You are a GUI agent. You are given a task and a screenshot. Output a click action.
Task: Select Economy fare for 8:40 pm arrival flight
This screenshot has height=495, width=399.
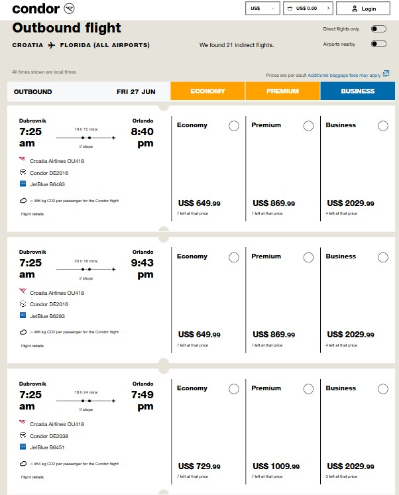[x=234, y=126]
